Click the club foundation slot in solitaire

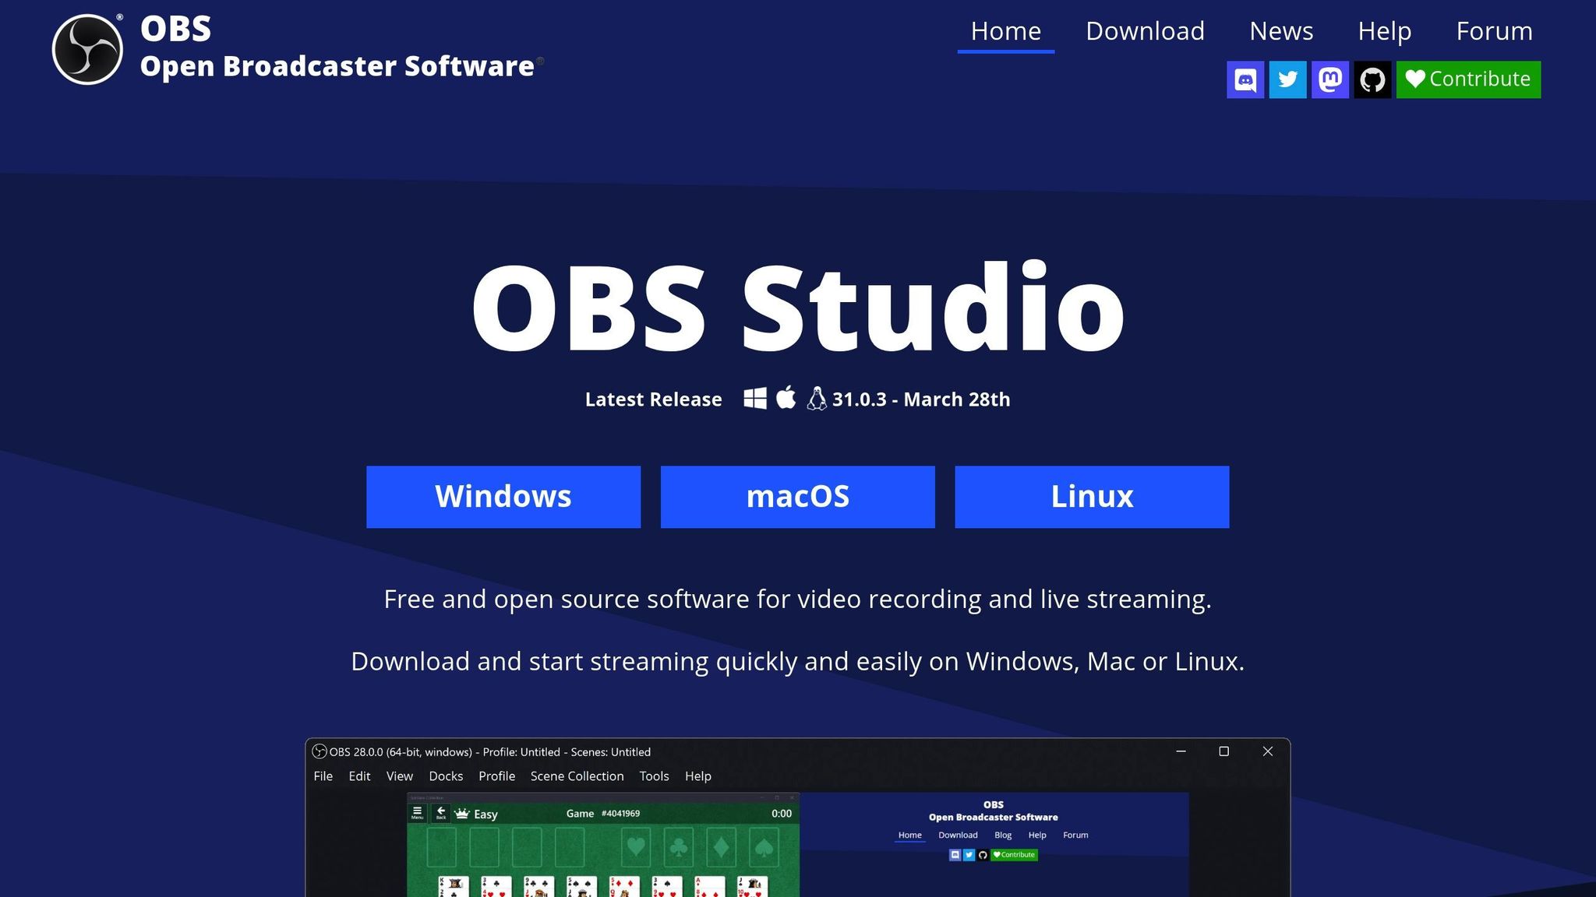[679, 846]
